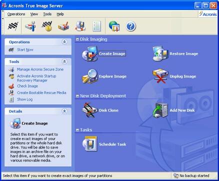Click the "No backup started" status text
Viewport: 219px width, 181px height.
click(194, 175)
